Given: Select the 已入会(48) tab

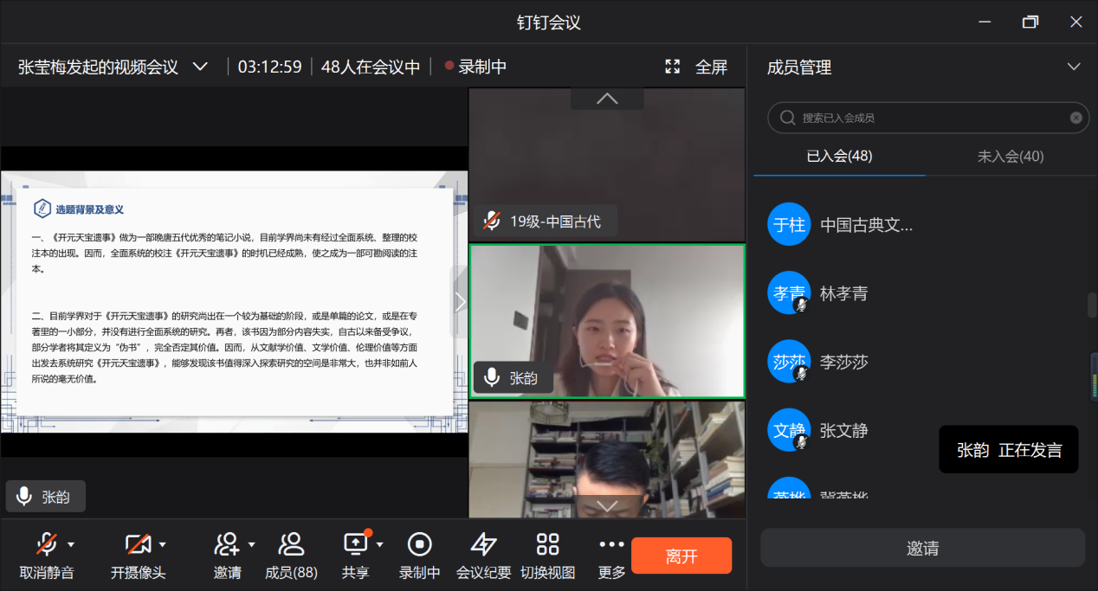Looking at the screenshot, I should (839, 157).
